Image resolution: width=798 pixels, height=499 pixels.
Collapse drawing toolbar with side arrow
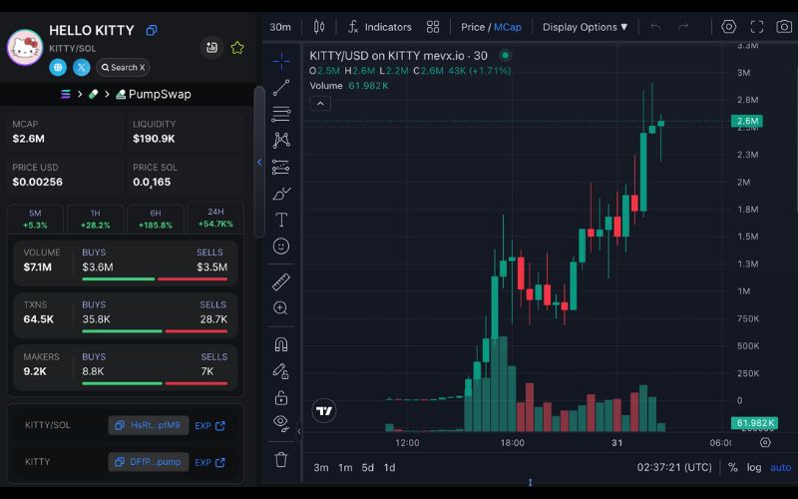click(x=298, y=431)
